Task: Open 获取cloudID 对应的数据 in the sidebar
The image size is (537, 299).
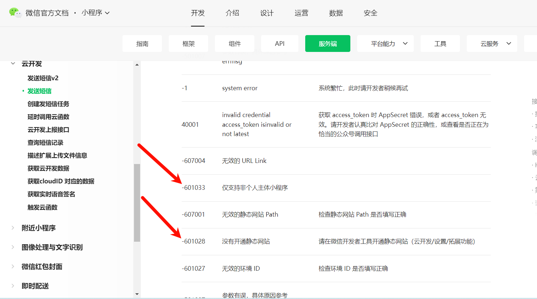Action: click(x=61, y=181)
